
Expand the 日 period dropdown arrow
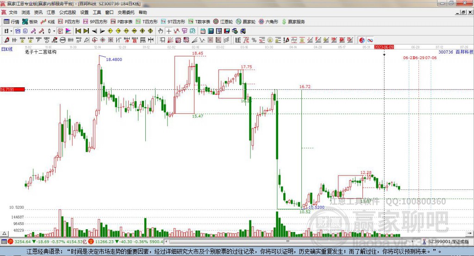(11, 31)
